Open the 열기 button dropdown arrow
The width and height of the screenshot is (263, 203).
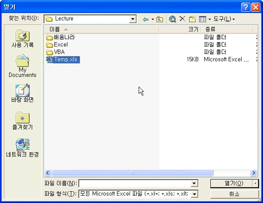pyautogui.click(x=256, y=183)
